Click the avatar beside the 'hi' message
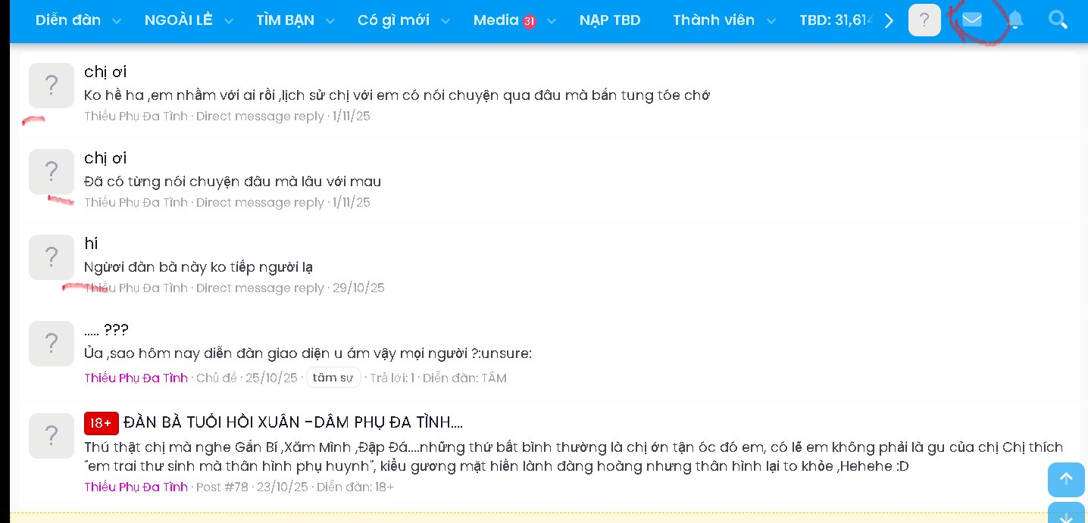 tap(52, 257)
